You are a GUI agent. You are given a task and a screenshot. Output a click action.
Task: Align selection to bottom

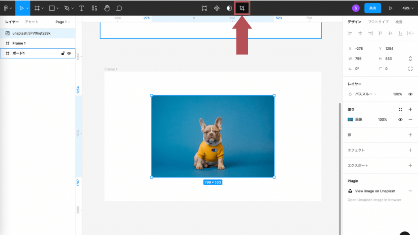pyautogui.click(x=400, y=33)
